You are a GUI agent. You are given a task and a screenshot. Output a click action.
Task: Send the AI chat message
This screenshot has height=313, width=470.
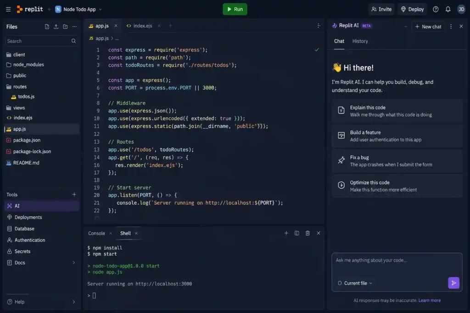click(x=453, y=283)
